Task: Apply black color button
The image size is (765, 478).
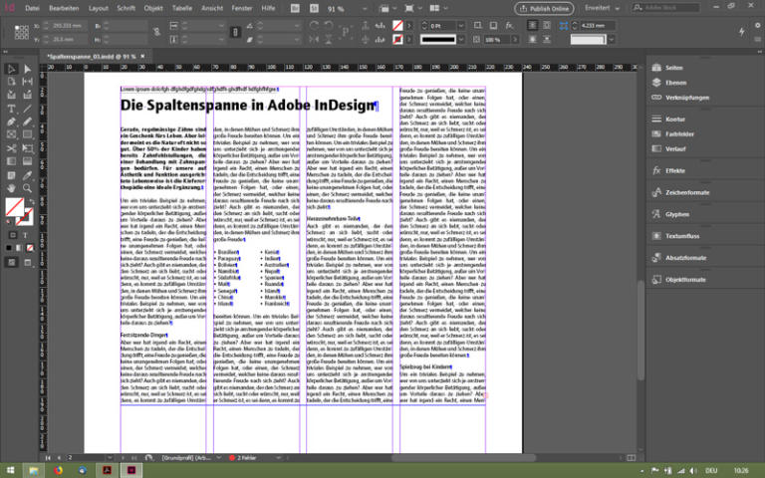Action: click(9, 248)
